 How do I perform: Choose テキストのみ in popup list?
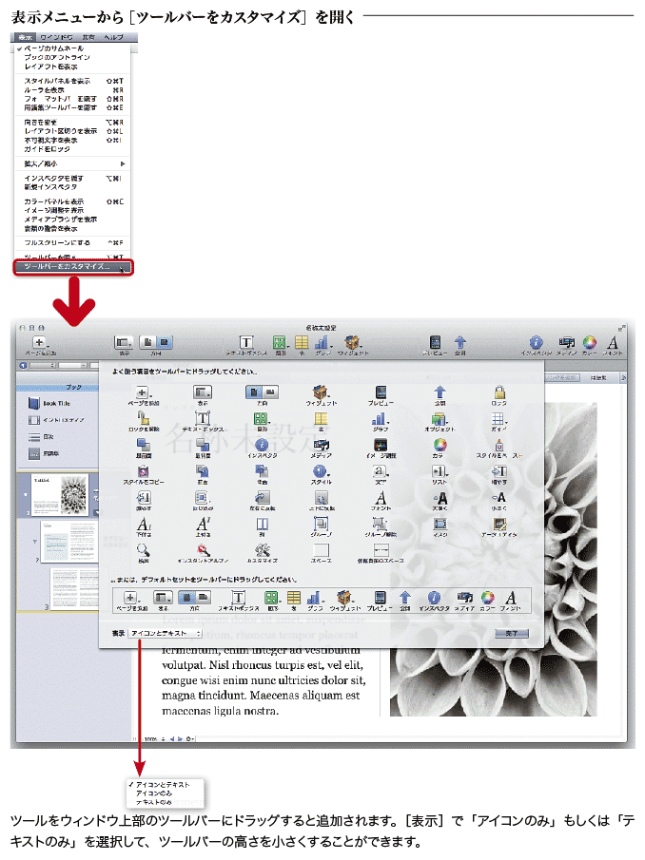pos(154,802)
